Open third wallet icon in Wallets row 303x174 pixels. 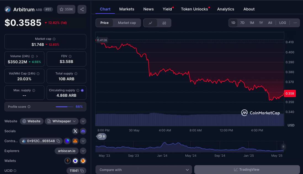(83, 161)
